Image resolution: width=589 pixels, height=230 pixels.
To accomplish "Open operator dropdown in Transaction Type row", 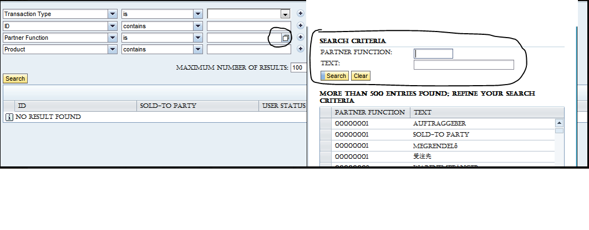I will [198, 14].
